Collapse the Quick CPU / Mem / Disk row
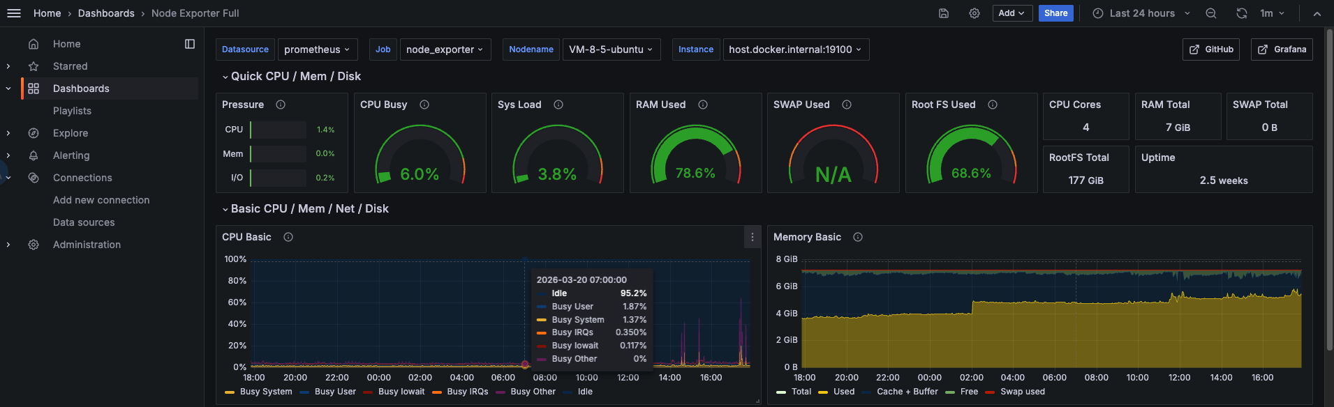1334x407 pixels. [x=225, y=77]
